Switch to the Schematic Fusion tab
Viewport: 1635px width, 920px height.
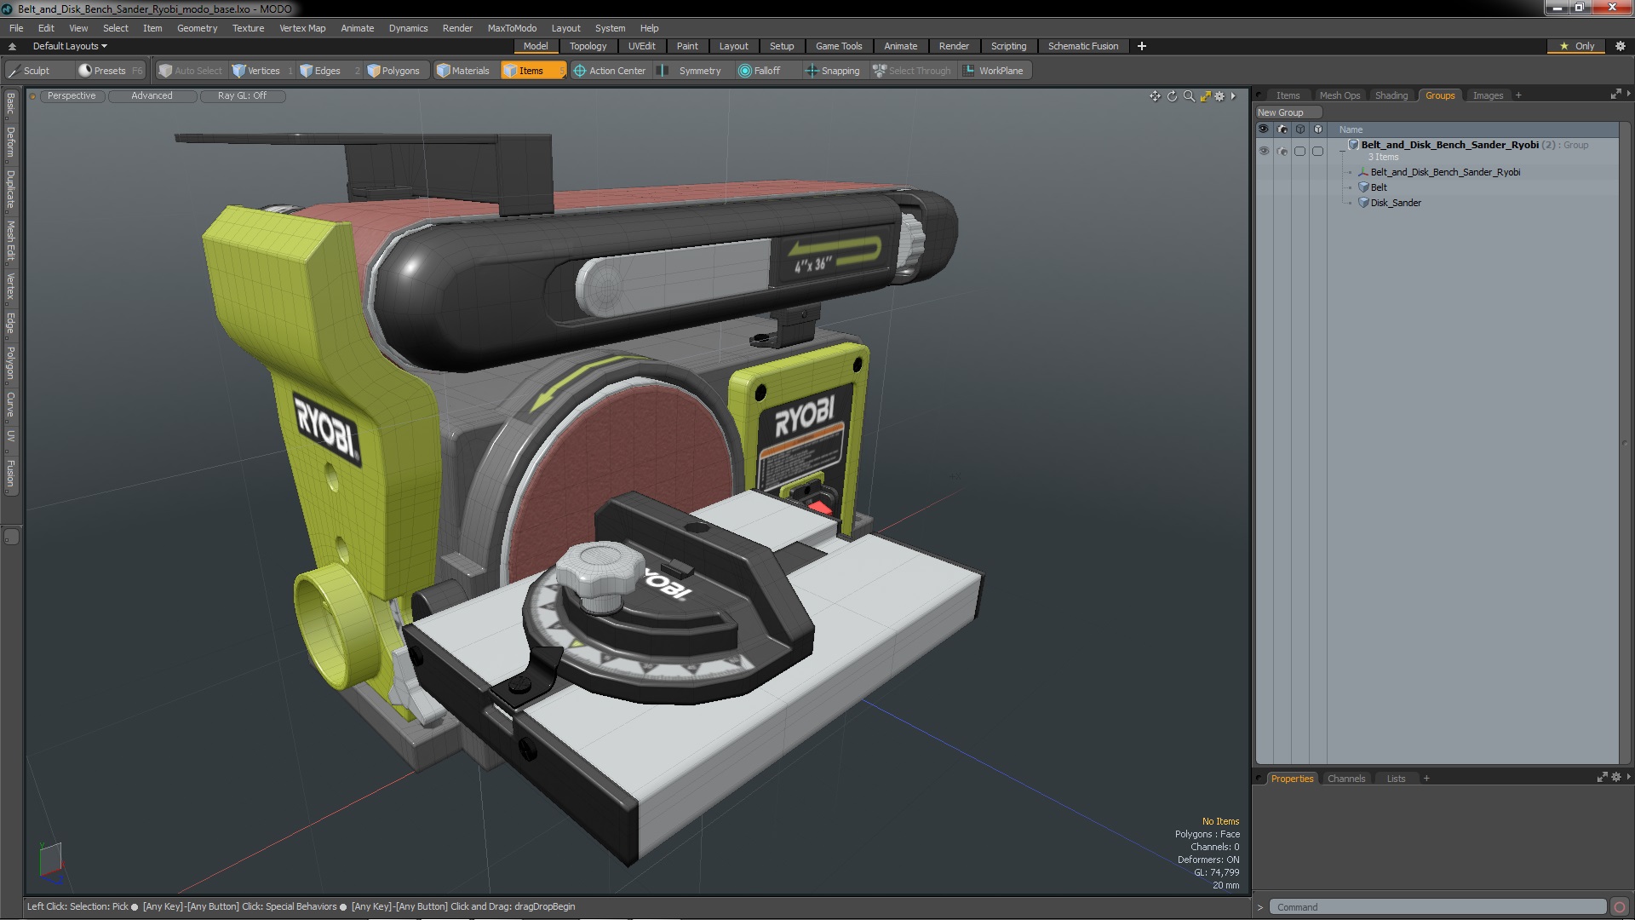[1082, 46]
